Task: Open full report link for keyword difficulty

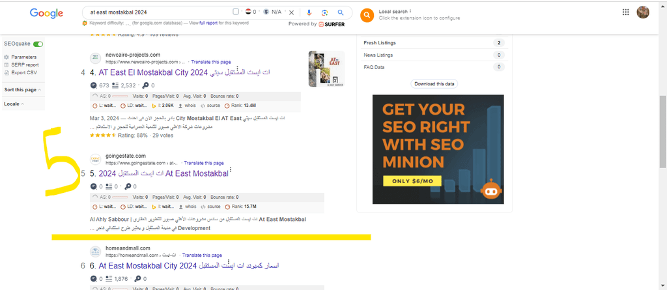Action: tap(208, 23)
